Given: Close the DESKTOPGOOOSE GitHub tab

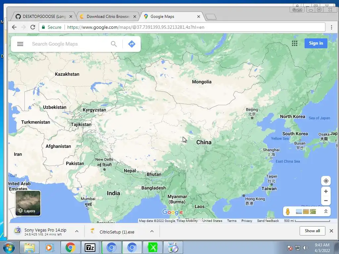Looking at the screenshot, I should pyautogui.click(x=71, y=17).
